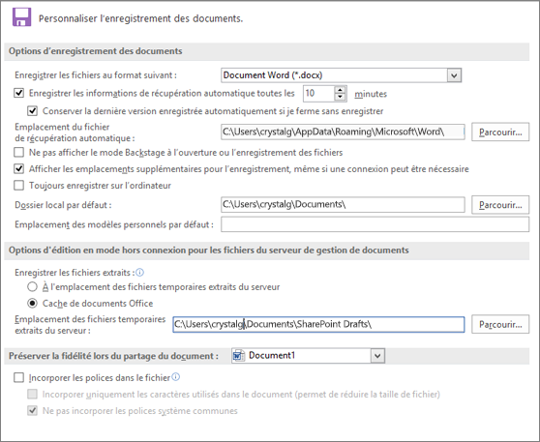Toggle automatic recovery save checkbox
Viewport: 540px width, 442px height.
click(x=19, y=93)
